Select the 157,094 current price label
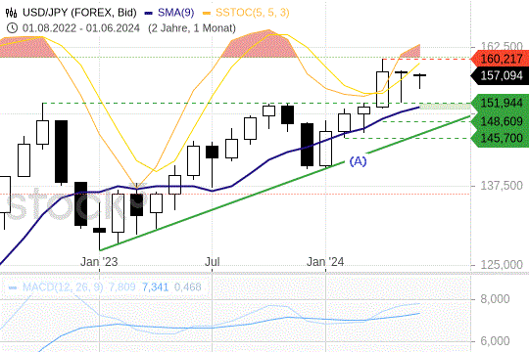The width and height of the screenshot is (529, 352). pos(500,75)
